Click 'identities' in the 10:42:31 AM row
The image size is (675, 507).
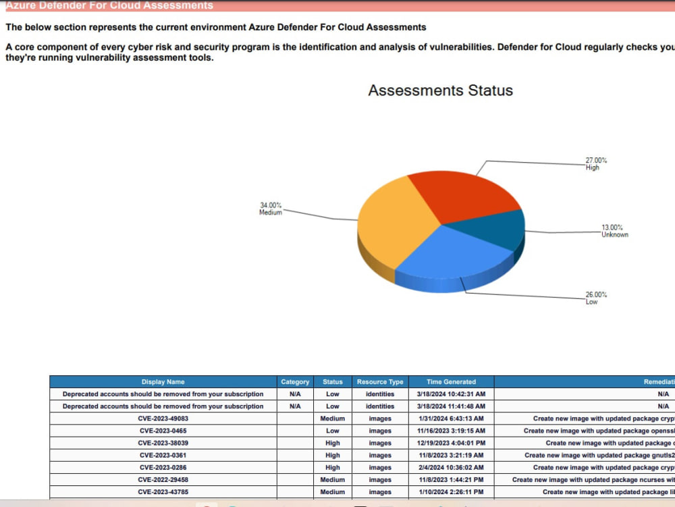click(x=379, y=394)
